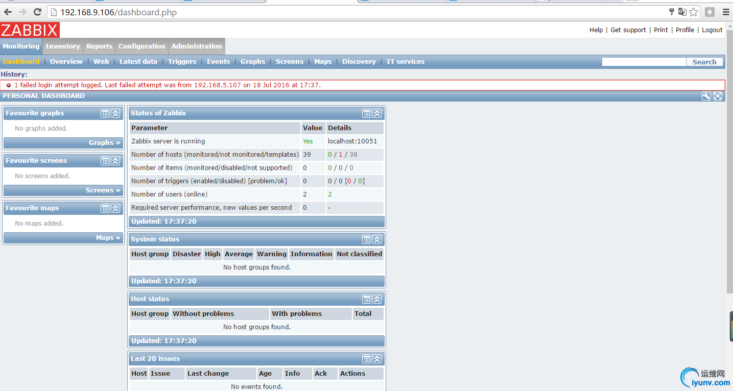Open dashboard configuration wrench icon
Screen dimensions: 733x391
706,96
